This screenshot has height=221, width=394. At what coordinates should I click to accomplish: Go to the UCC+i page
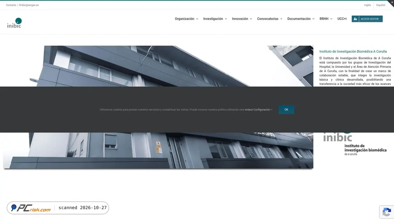(342, 19)
